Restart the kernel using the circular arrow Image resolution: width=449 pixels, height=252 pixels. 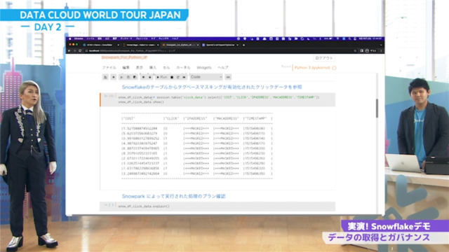[177, 77]
